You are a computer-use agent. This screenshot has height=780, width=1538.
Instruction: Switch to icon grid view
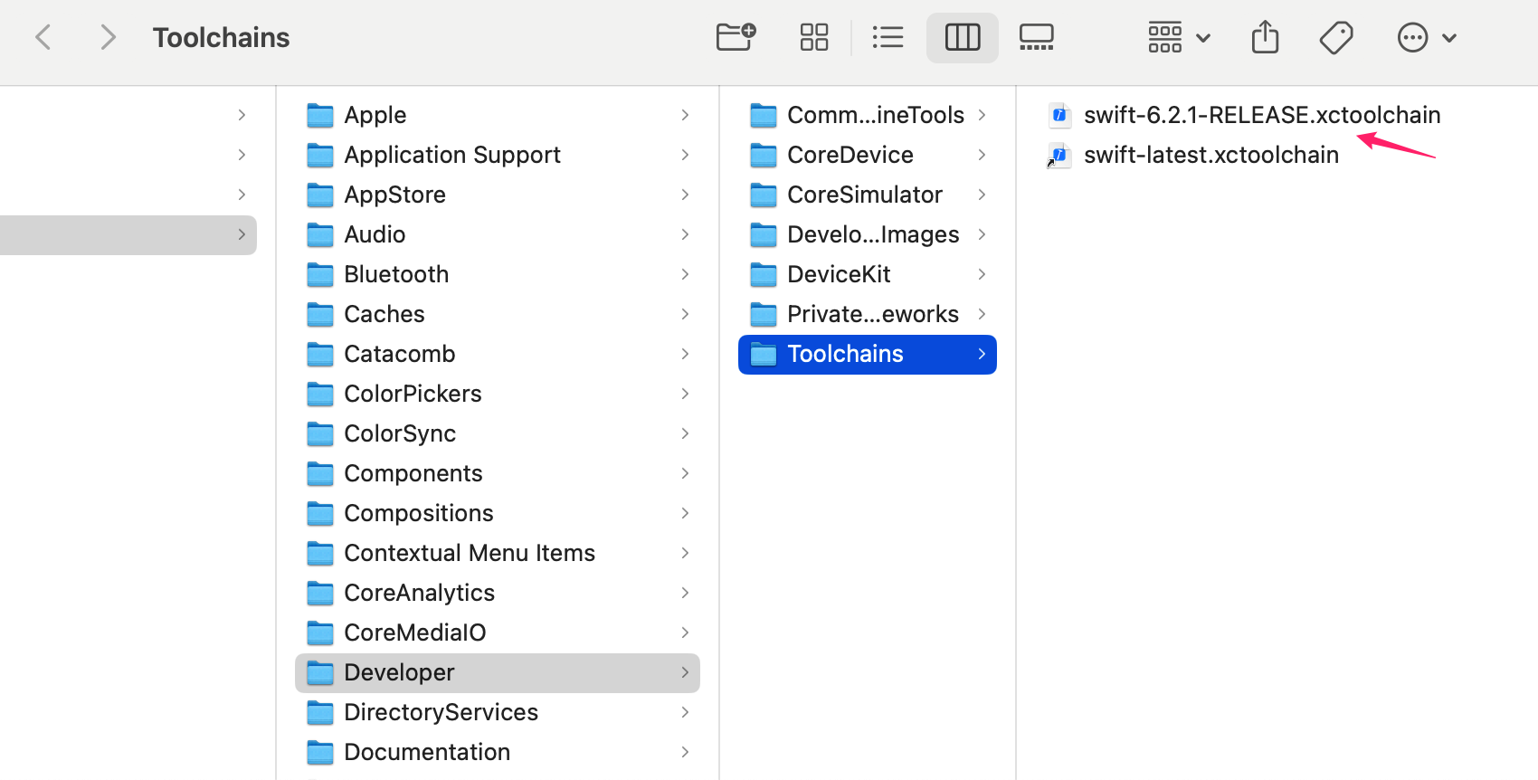[813, 37]
